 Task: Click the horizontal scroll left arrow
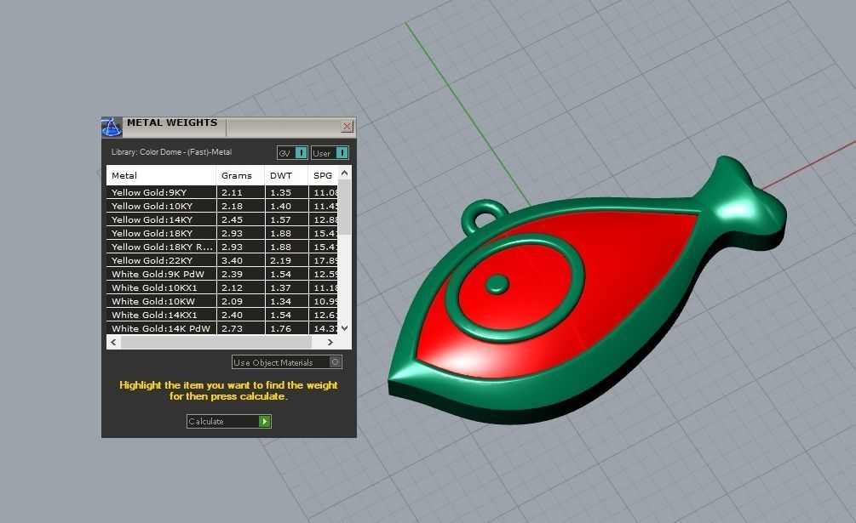pyautogui.click(x=113, y=342)
